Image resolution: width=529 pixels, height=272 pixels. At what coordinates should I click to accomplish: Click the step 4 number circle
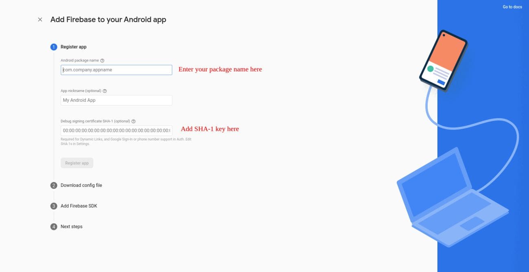coord(54,227)
